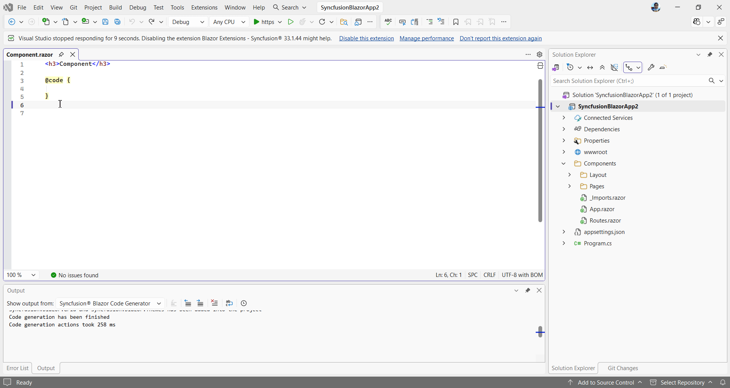Toggle Show All Files in Solution Explorer

[x=614, y=68]
